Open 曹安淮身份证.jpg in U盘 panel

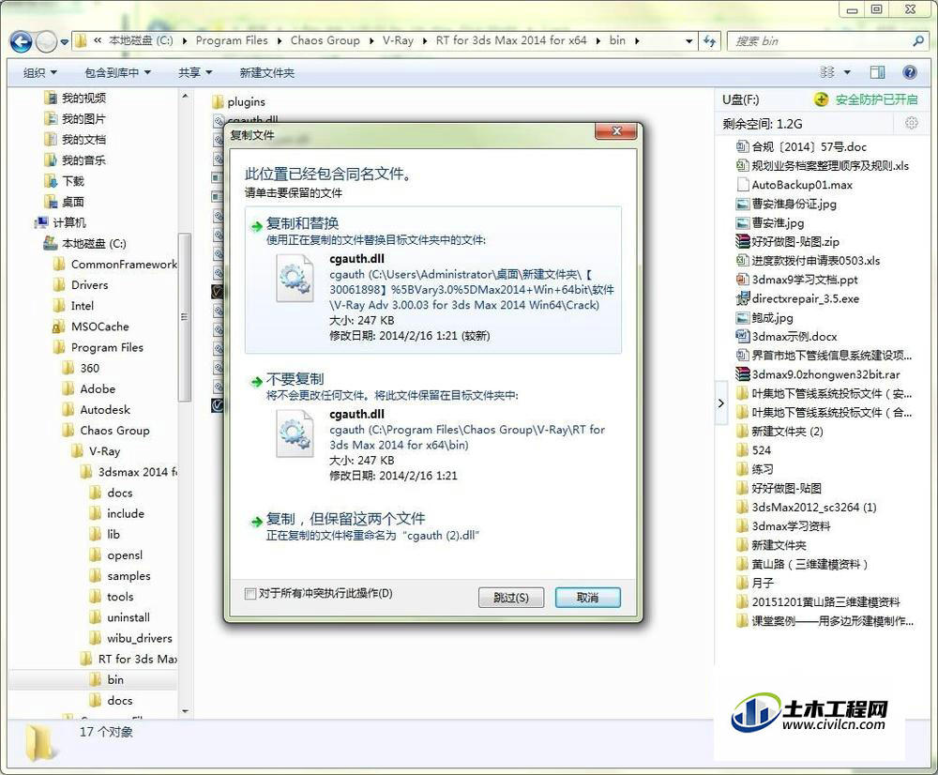[794, 205]
